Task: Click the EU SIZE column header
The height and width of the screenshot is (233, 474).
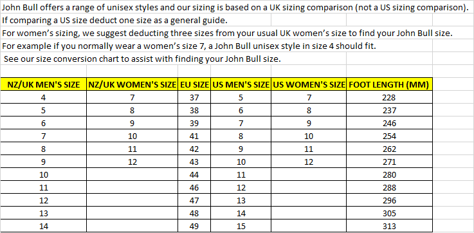Action: click(194, 85)
